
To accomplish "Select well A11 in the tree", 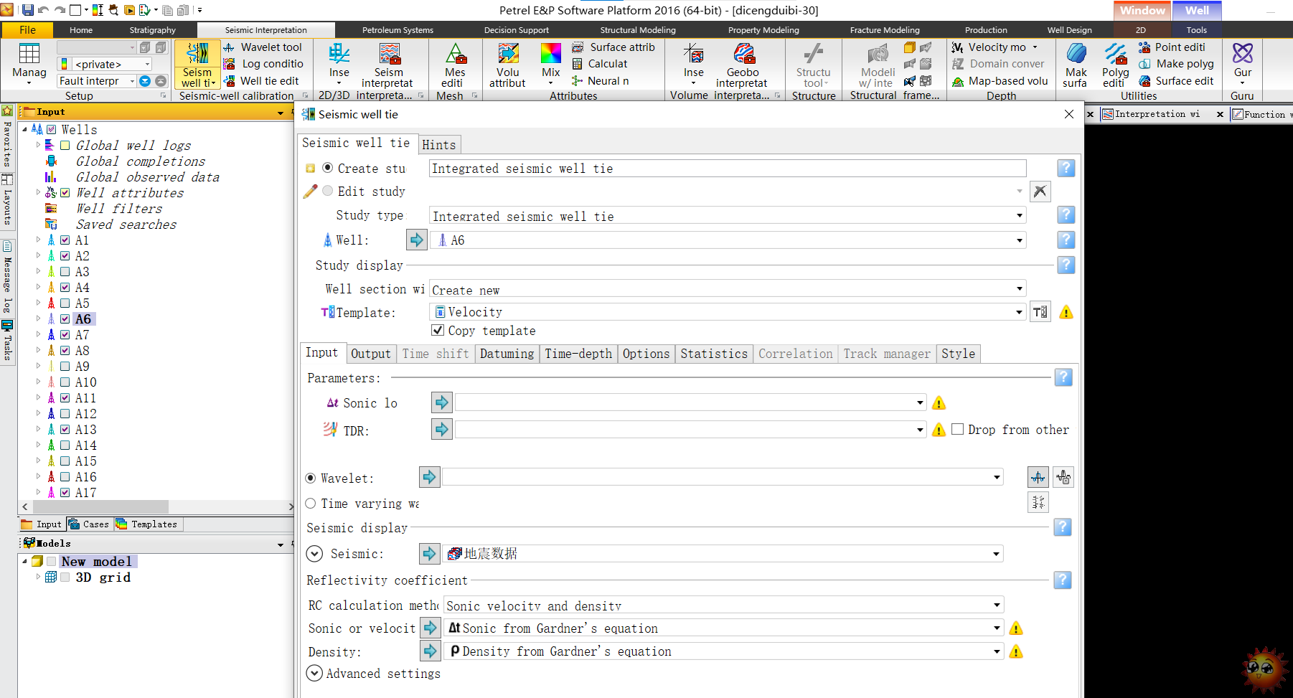I will click(x=85, y=398).
